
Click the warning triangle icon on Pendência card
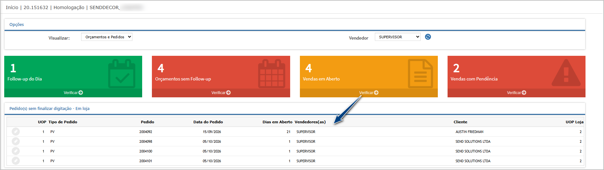click(566, 73)
